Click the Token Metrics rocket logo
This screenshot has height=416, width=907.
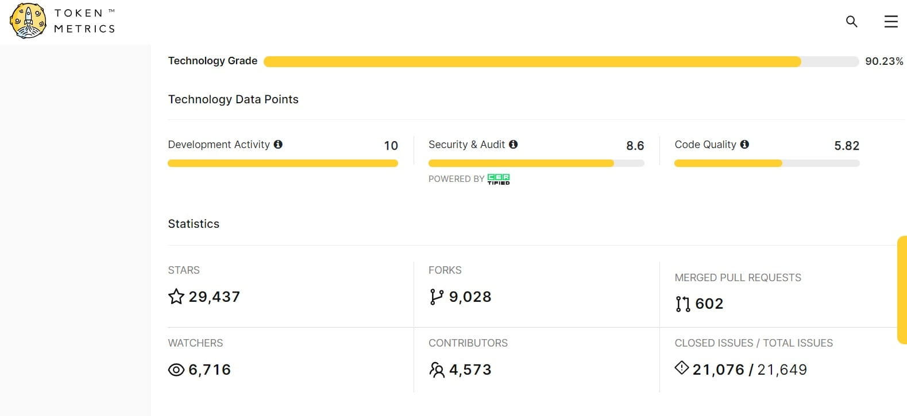click(x=28, y=21)
